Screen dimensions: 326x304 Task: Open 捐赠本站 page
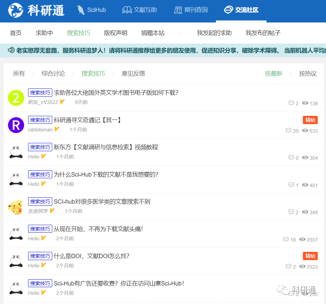coord(153,33)
